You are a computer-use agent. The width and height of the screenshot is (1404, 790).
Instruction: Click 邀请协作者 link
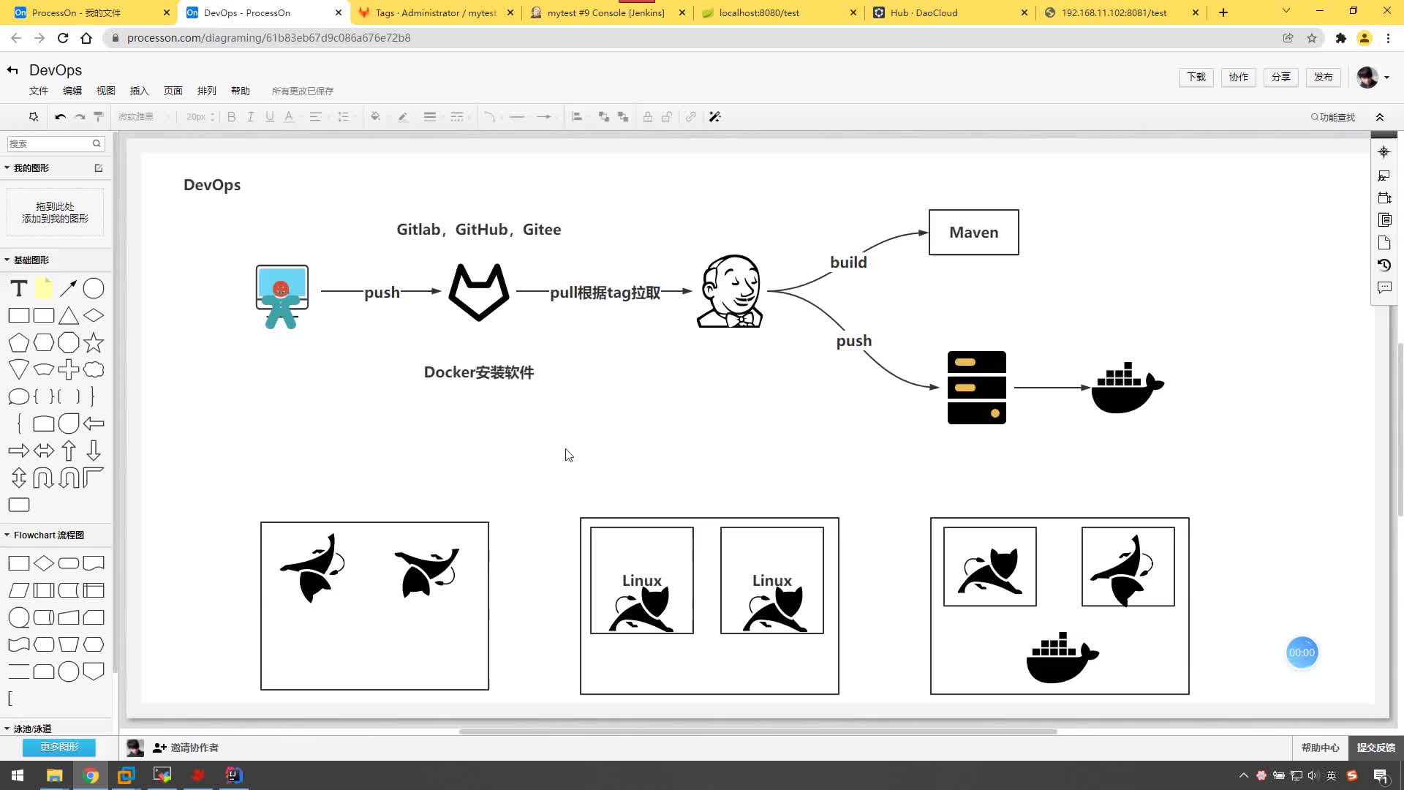(186, 748)
